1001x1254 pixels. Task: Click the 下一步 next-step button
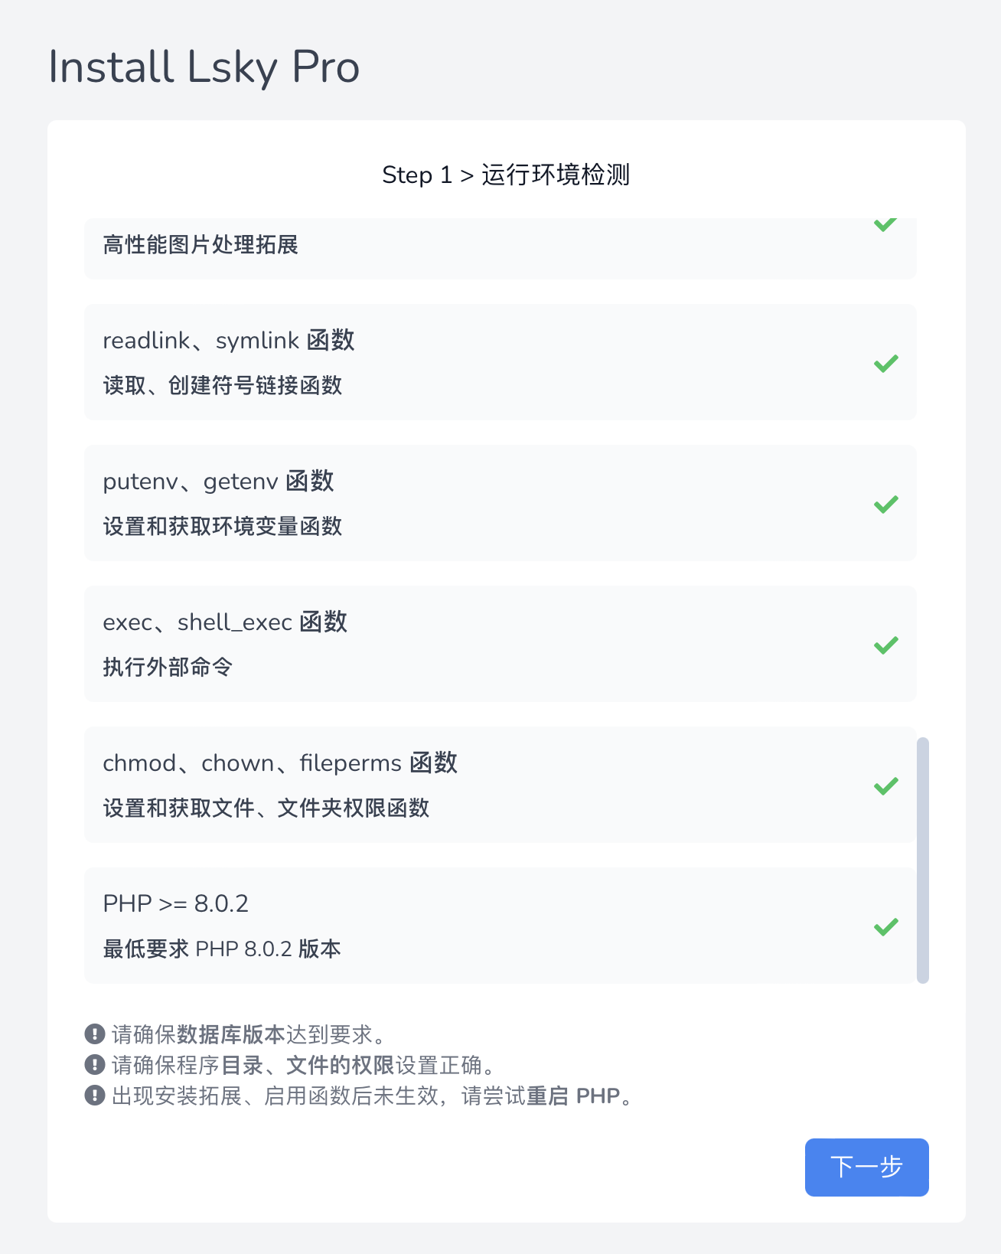tap(866, 1167)
